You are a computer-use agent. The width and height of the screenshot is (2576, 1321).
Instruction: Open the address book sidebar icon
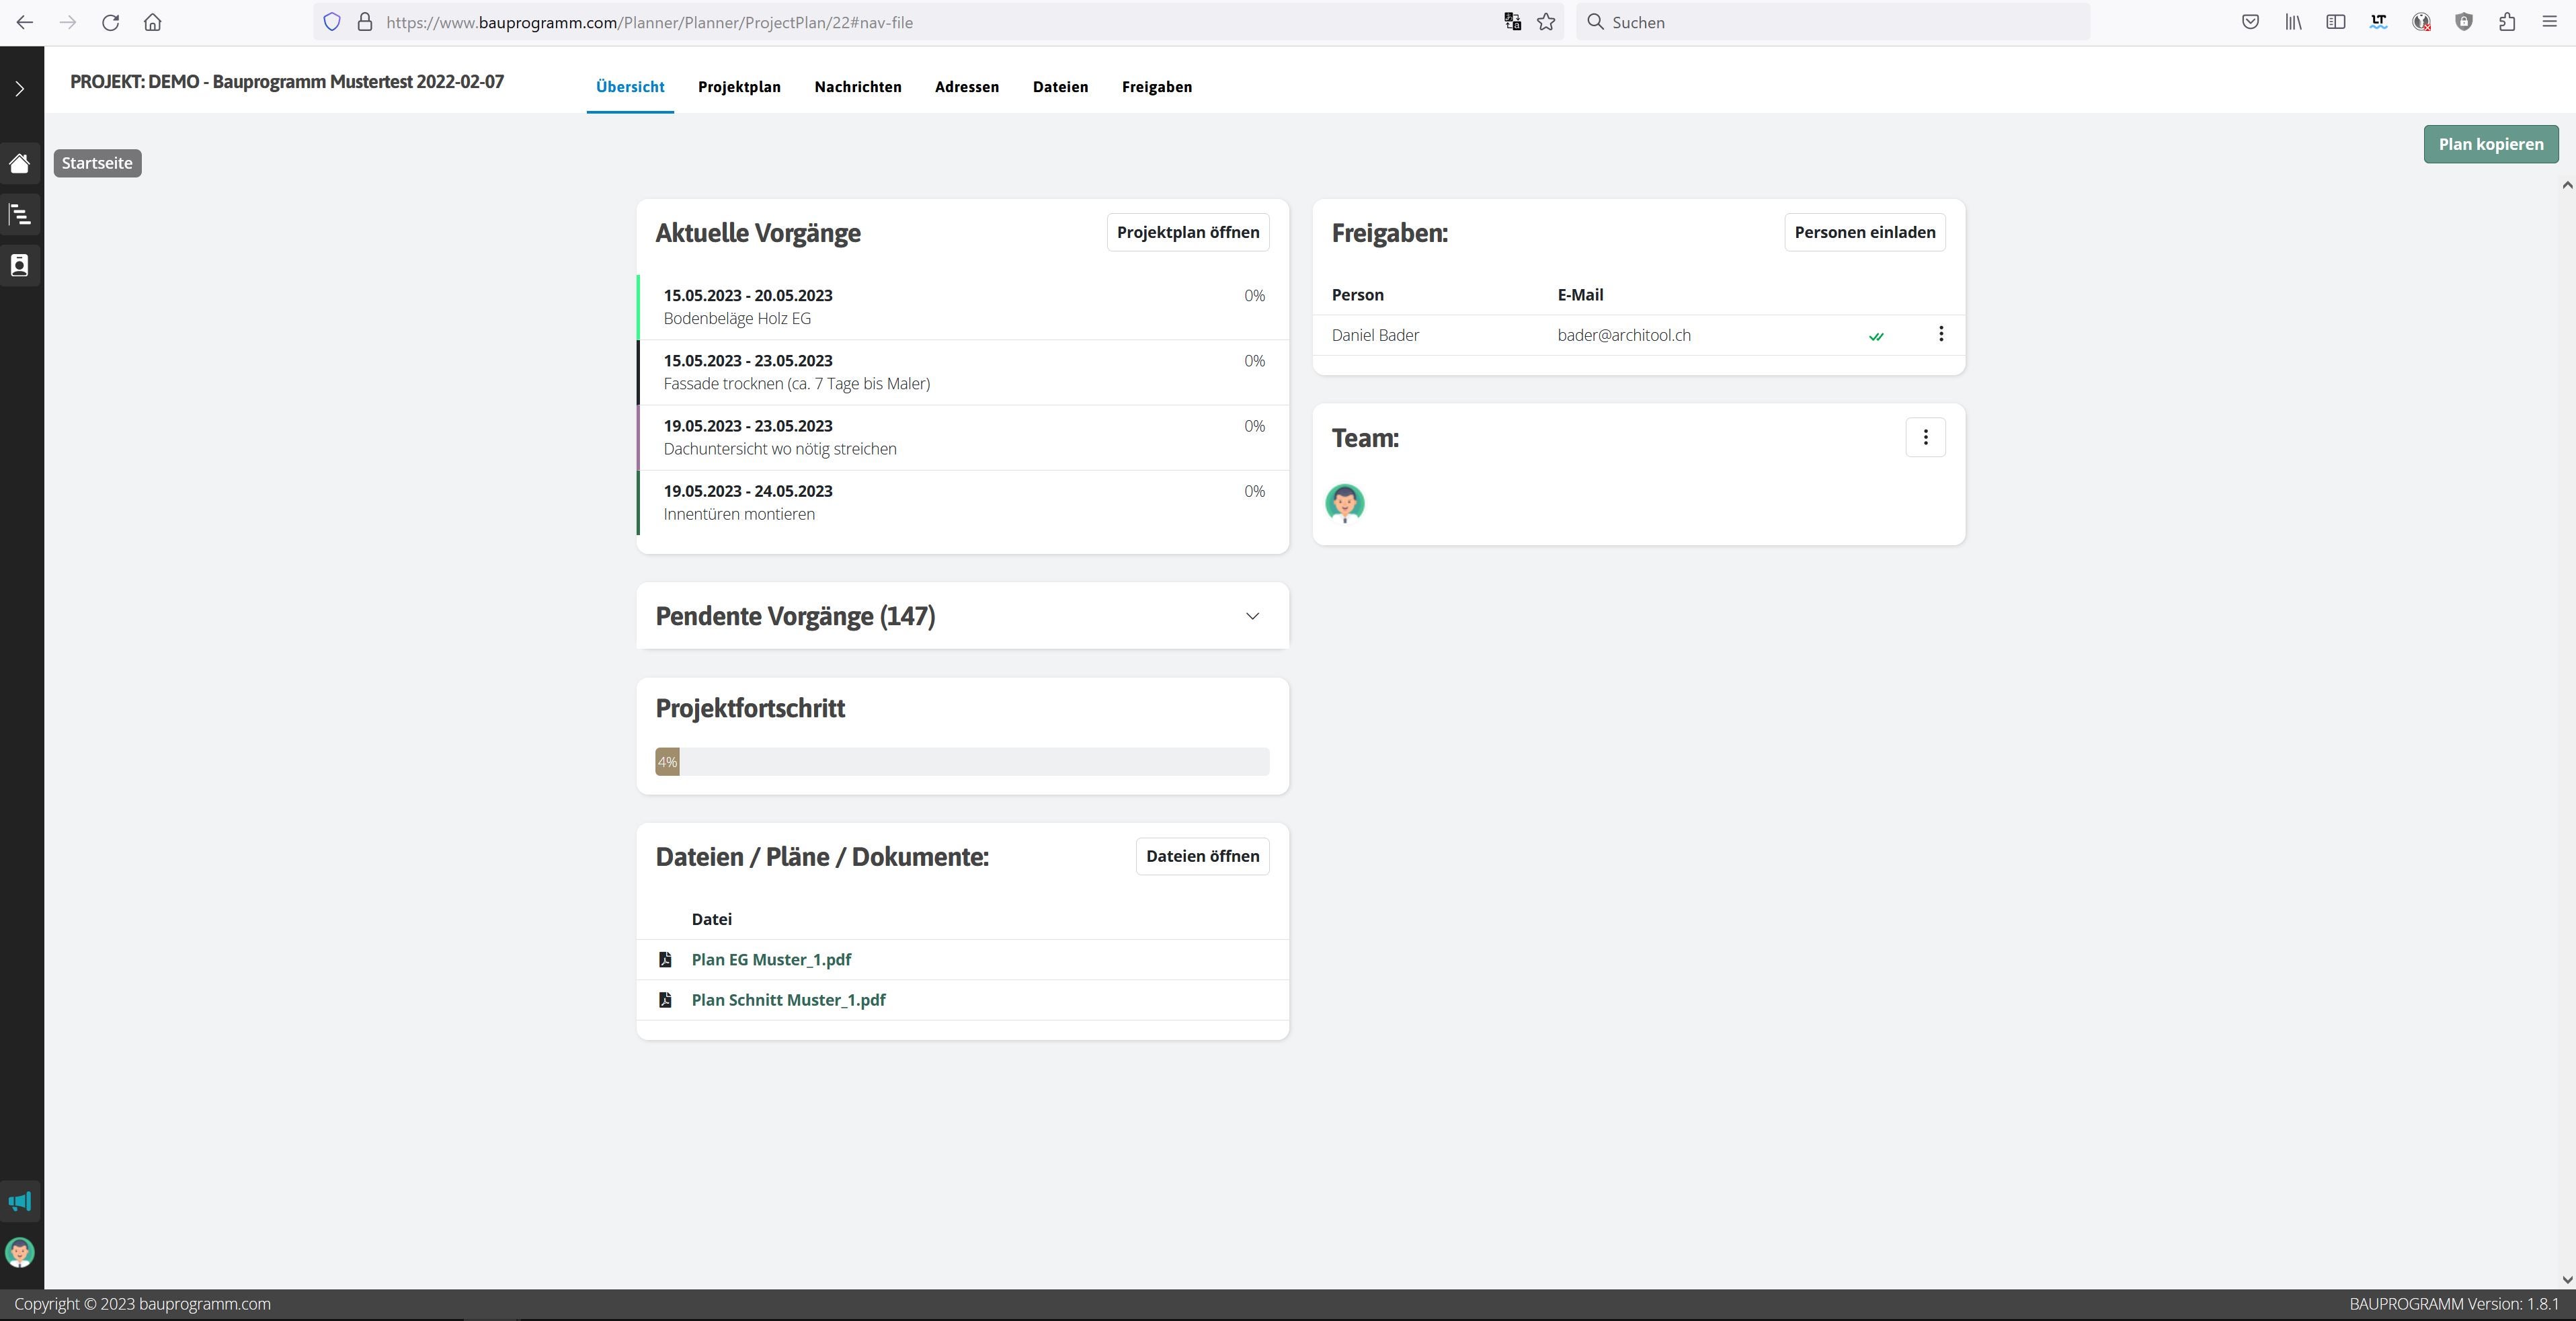point(20,265)
